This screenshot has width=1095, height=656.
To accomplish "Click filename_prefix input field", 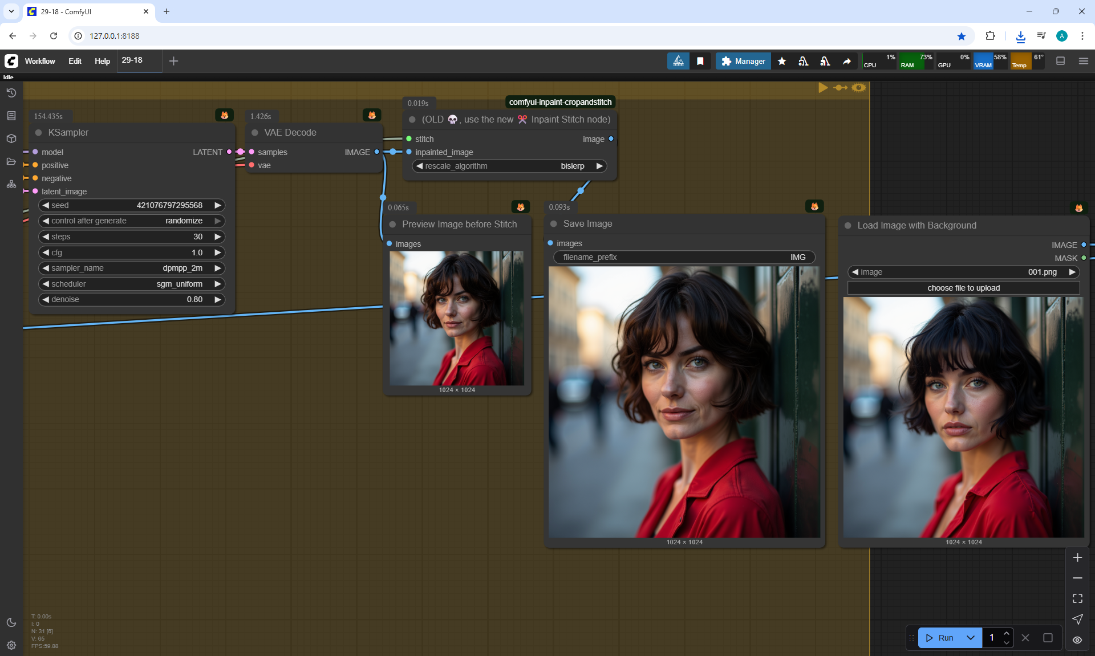I will pos(684,257).
